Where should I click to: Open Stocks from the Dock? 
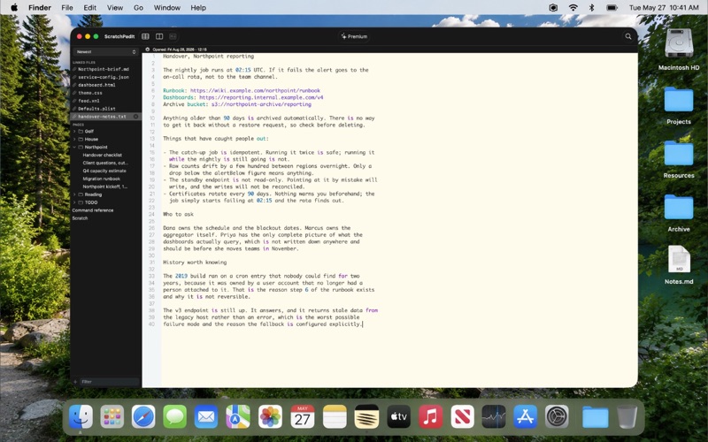click(494, 416)
